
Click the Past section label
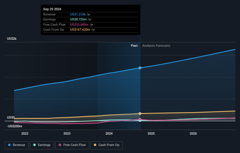tap(134, 46)
